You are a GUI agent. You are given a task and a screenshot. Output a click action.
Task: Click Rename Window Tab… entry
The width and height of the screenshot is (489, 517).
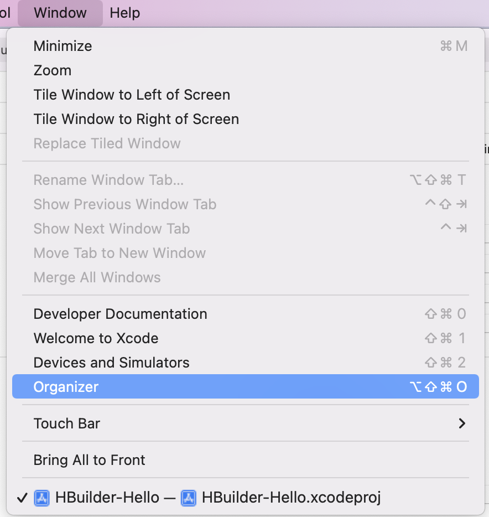[x=246, y=180]
